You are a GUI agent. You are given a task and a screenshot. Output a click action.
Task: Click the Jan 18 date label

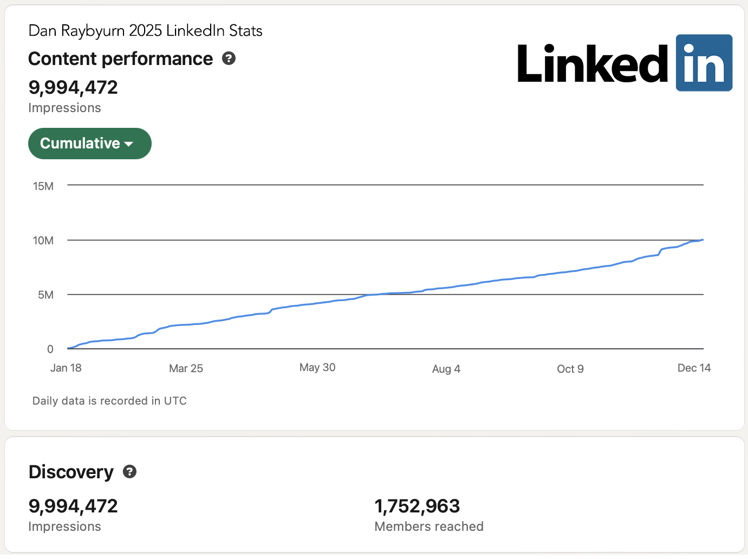tap(66, 368)
